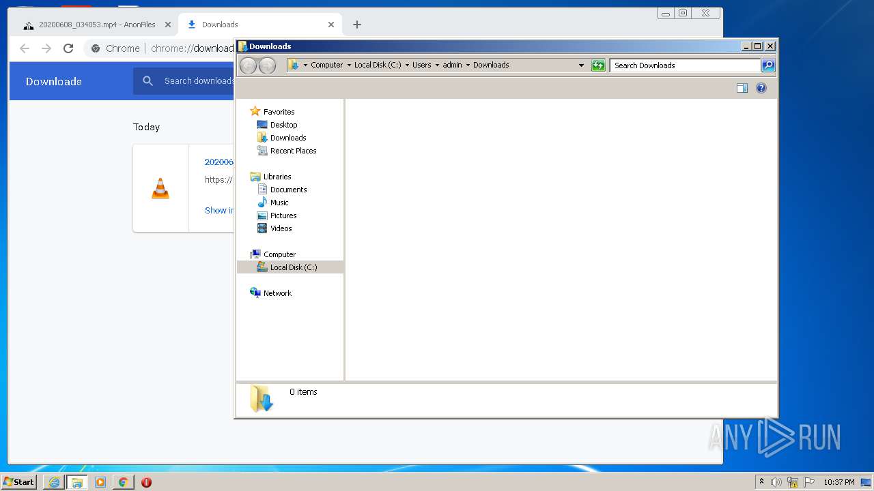Viewport: 874px width, 491px height.
Task: Focus Chrome's Search downloads field
Action: click(x=199, y=81)
